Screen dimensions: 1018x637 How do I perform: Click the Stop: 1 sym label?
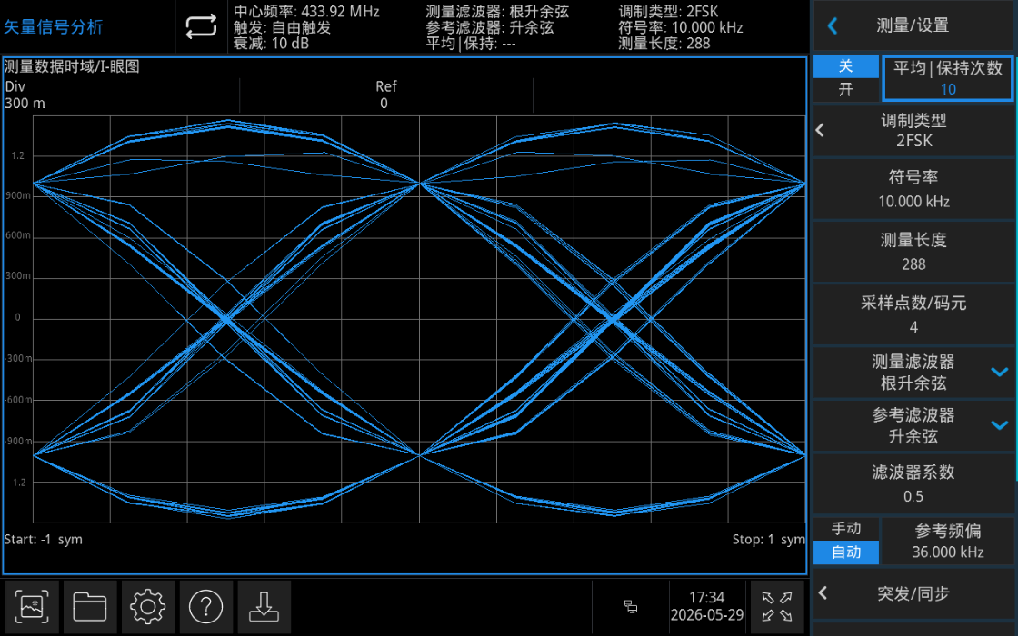click(768, 540)
